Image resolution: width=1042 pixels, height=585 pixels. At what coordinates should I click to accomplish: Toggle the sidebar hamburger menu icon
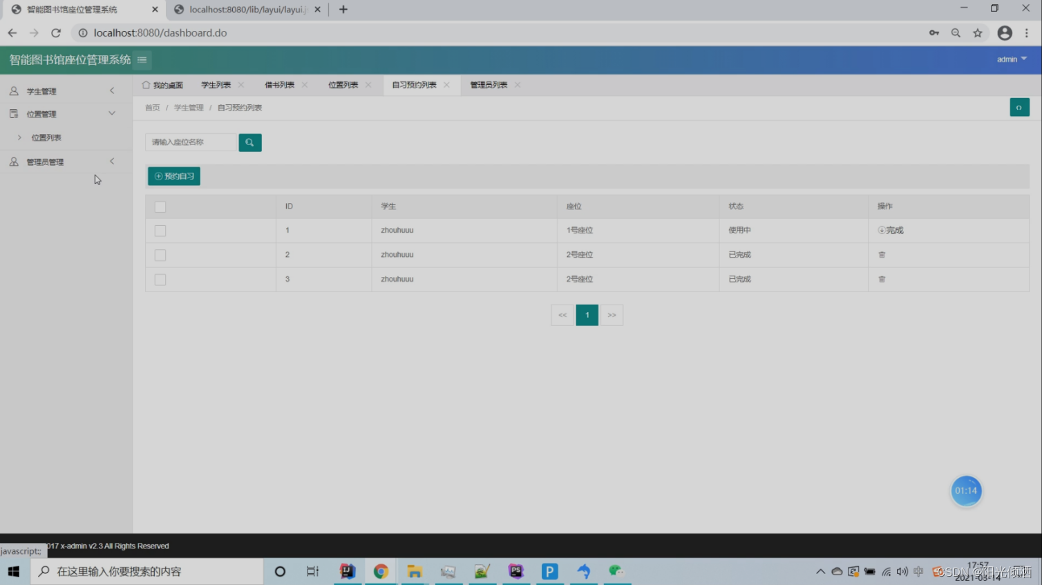(x=142, y=59)
